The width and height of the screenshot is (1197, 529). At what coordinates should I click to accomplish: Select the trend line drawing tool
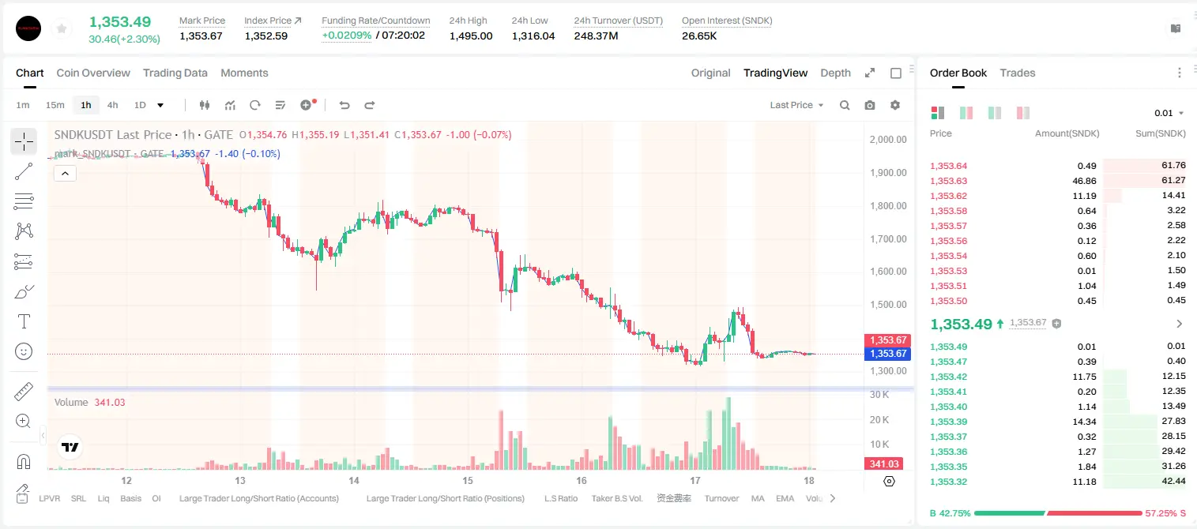click(x=24, y=171)
